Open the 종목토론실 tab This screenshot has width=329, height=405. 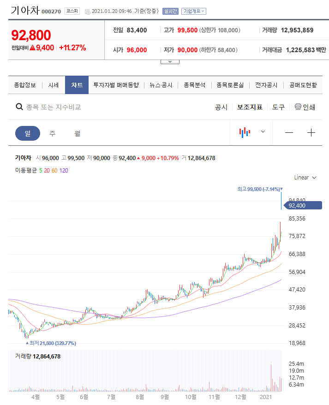(230, 85)
